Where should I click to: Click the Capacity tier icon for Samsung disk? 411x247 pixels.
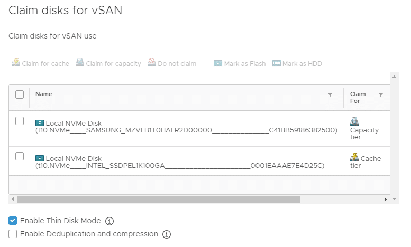coord(354,121)
